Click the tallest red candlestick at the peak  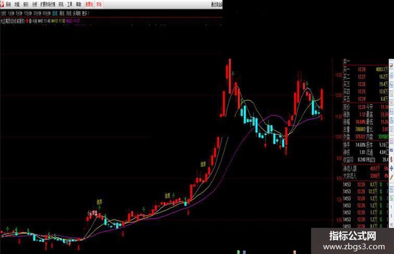[x=230, y=76]
